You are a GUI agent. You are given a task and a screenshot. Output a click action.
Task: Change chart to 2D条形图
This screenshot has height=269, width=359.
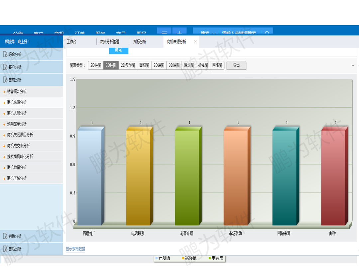click(128, 65)
